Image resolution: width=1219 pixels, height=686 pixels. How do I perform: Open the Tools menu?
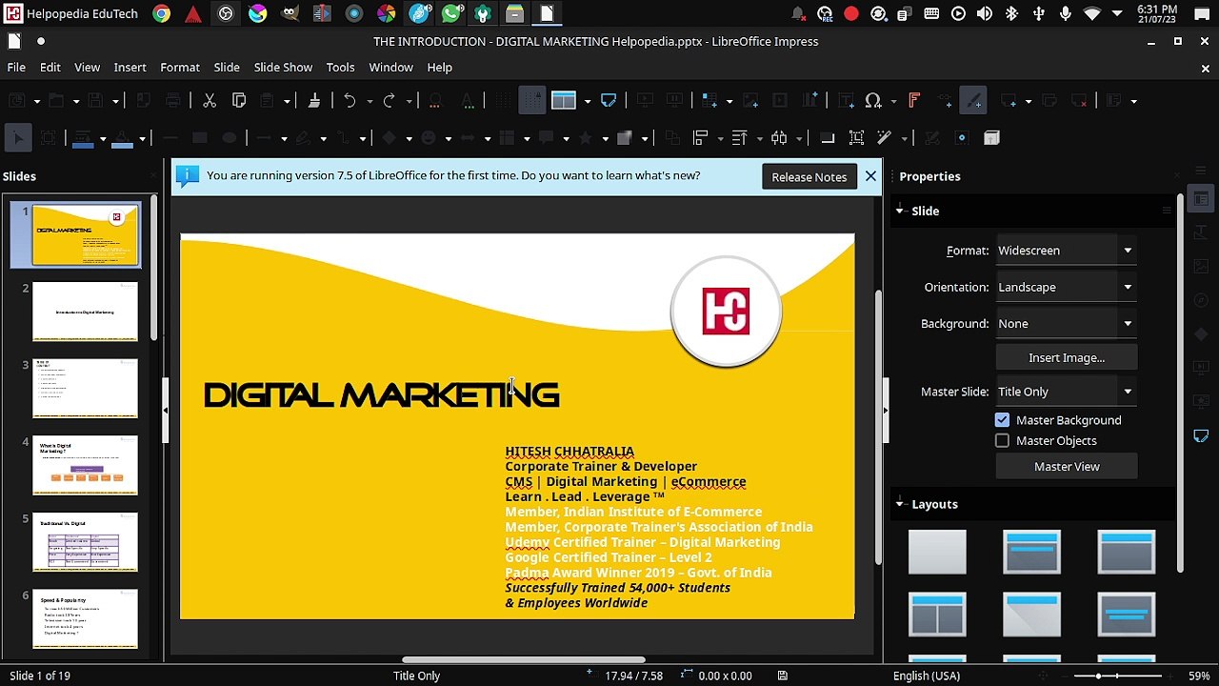pos(340,68)
